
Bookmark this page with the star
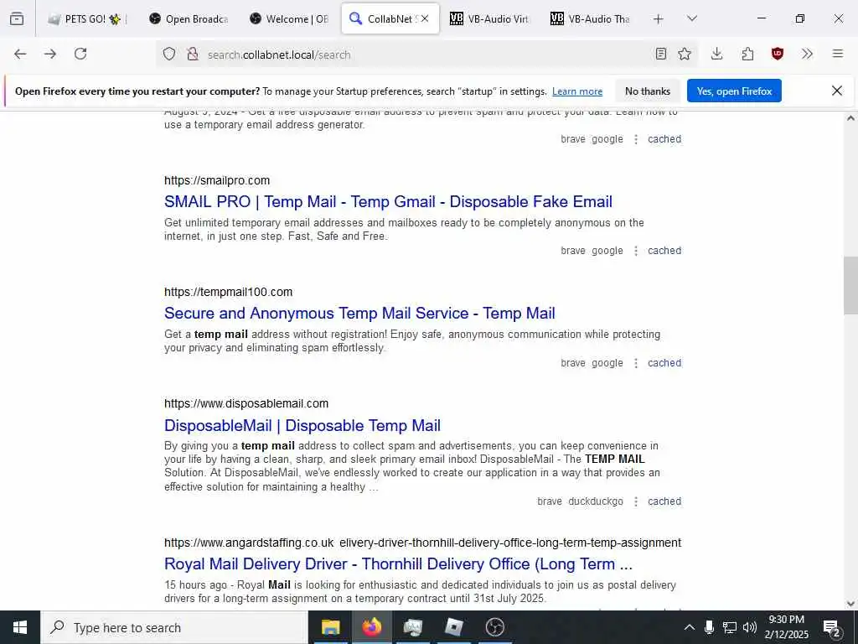[685, 54]
